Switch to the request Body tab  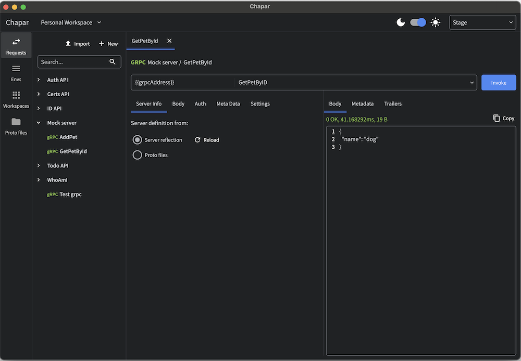(x=178, y=104)
